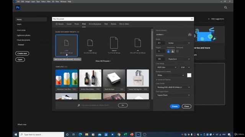Select portrait orientation icon
The image size is (245, 137).
(x=168, y=51)
